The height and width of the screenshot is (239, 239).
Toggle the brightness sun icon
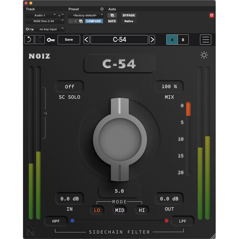point(204,55)
